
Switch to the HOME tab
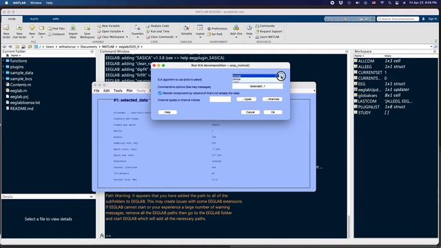point(12,19)
